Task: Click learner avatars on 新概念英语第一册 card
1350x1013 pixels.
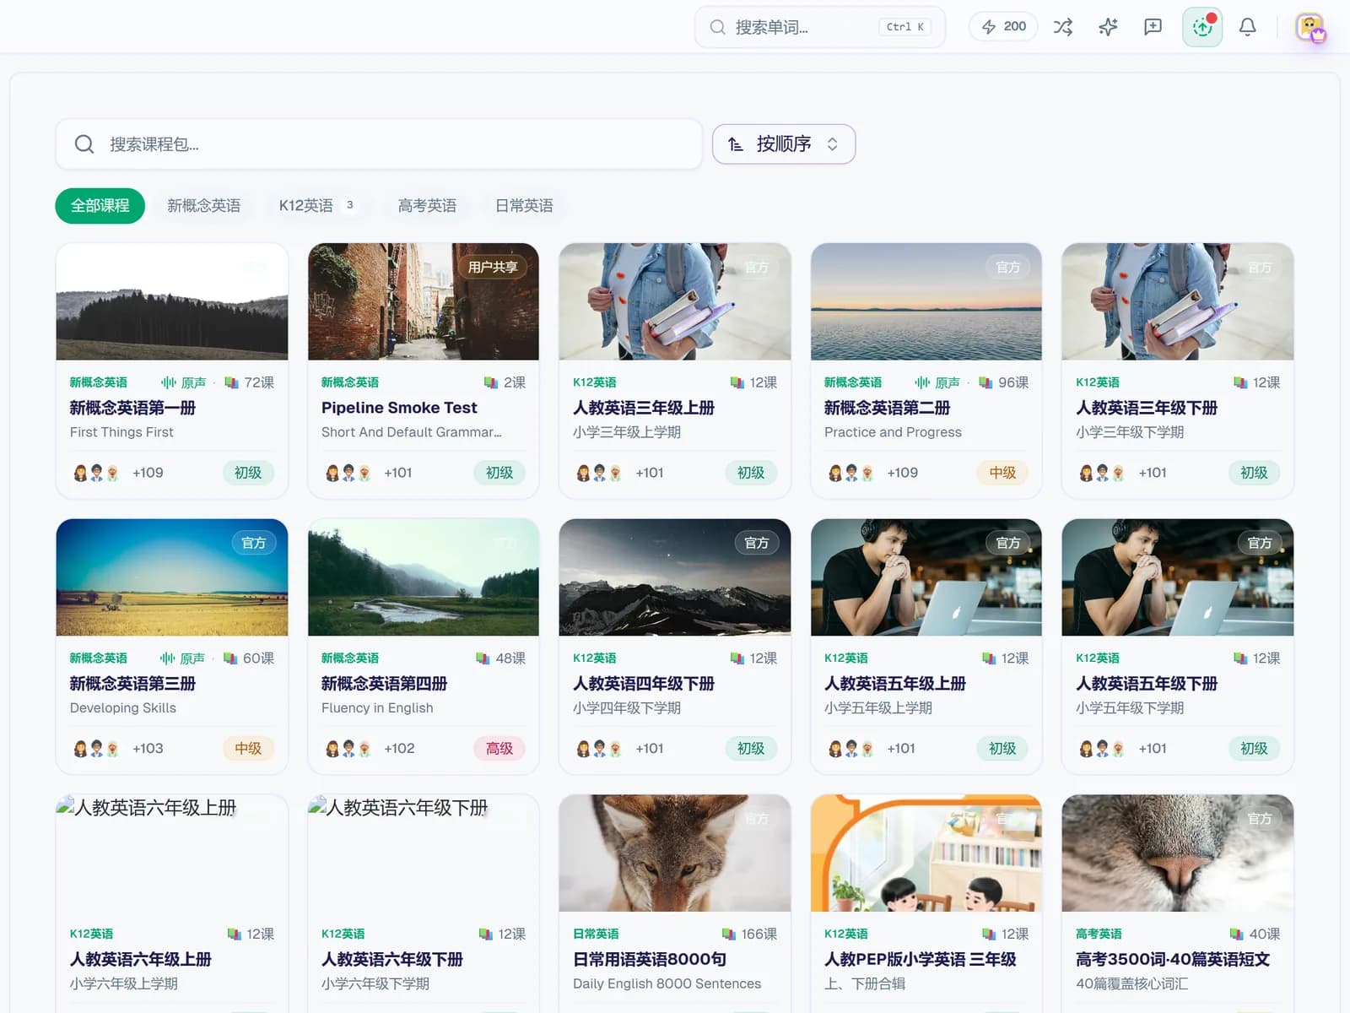Action: (x=96, y=473)
